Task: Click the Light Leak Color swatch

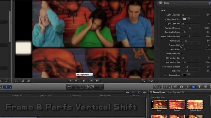Action: 185,19
